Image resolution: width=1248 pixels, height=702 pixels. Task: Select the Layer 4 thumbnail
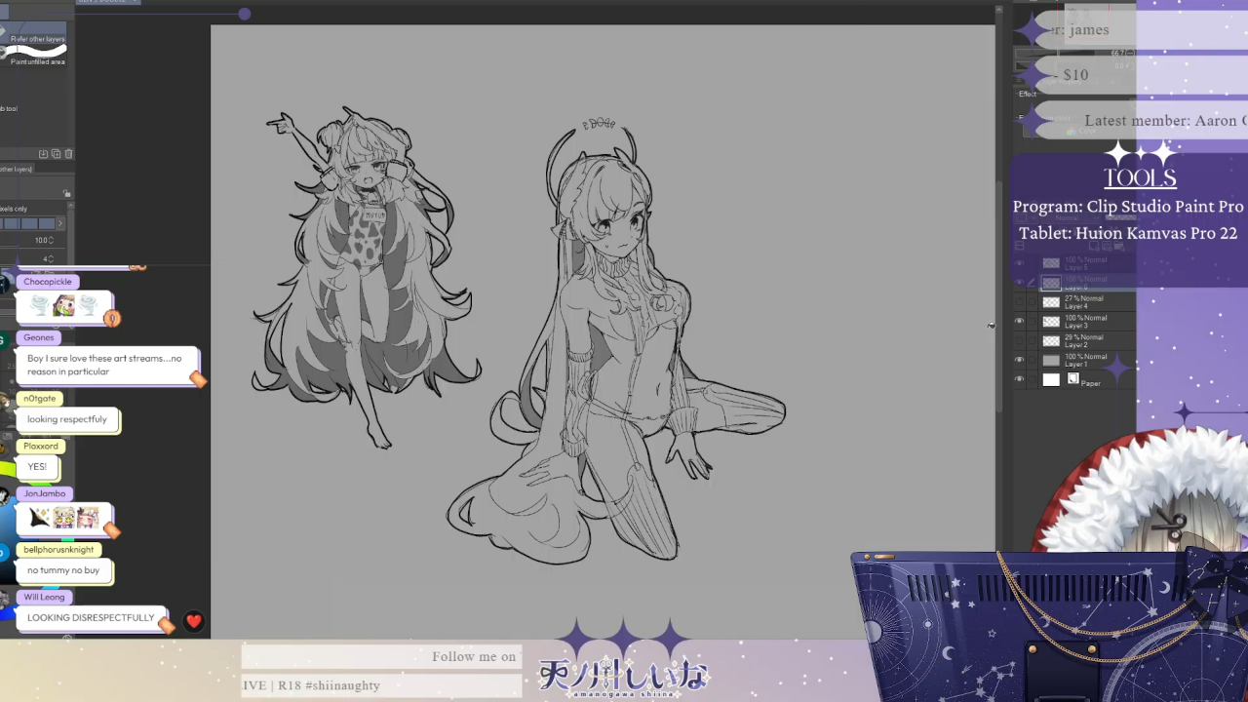tap(1051, 302)
